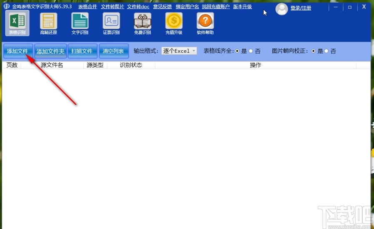This screenshot has width=374, height=229.
Task: Select the 表格识别 Excel icon
Action: (x=17, y=23)
